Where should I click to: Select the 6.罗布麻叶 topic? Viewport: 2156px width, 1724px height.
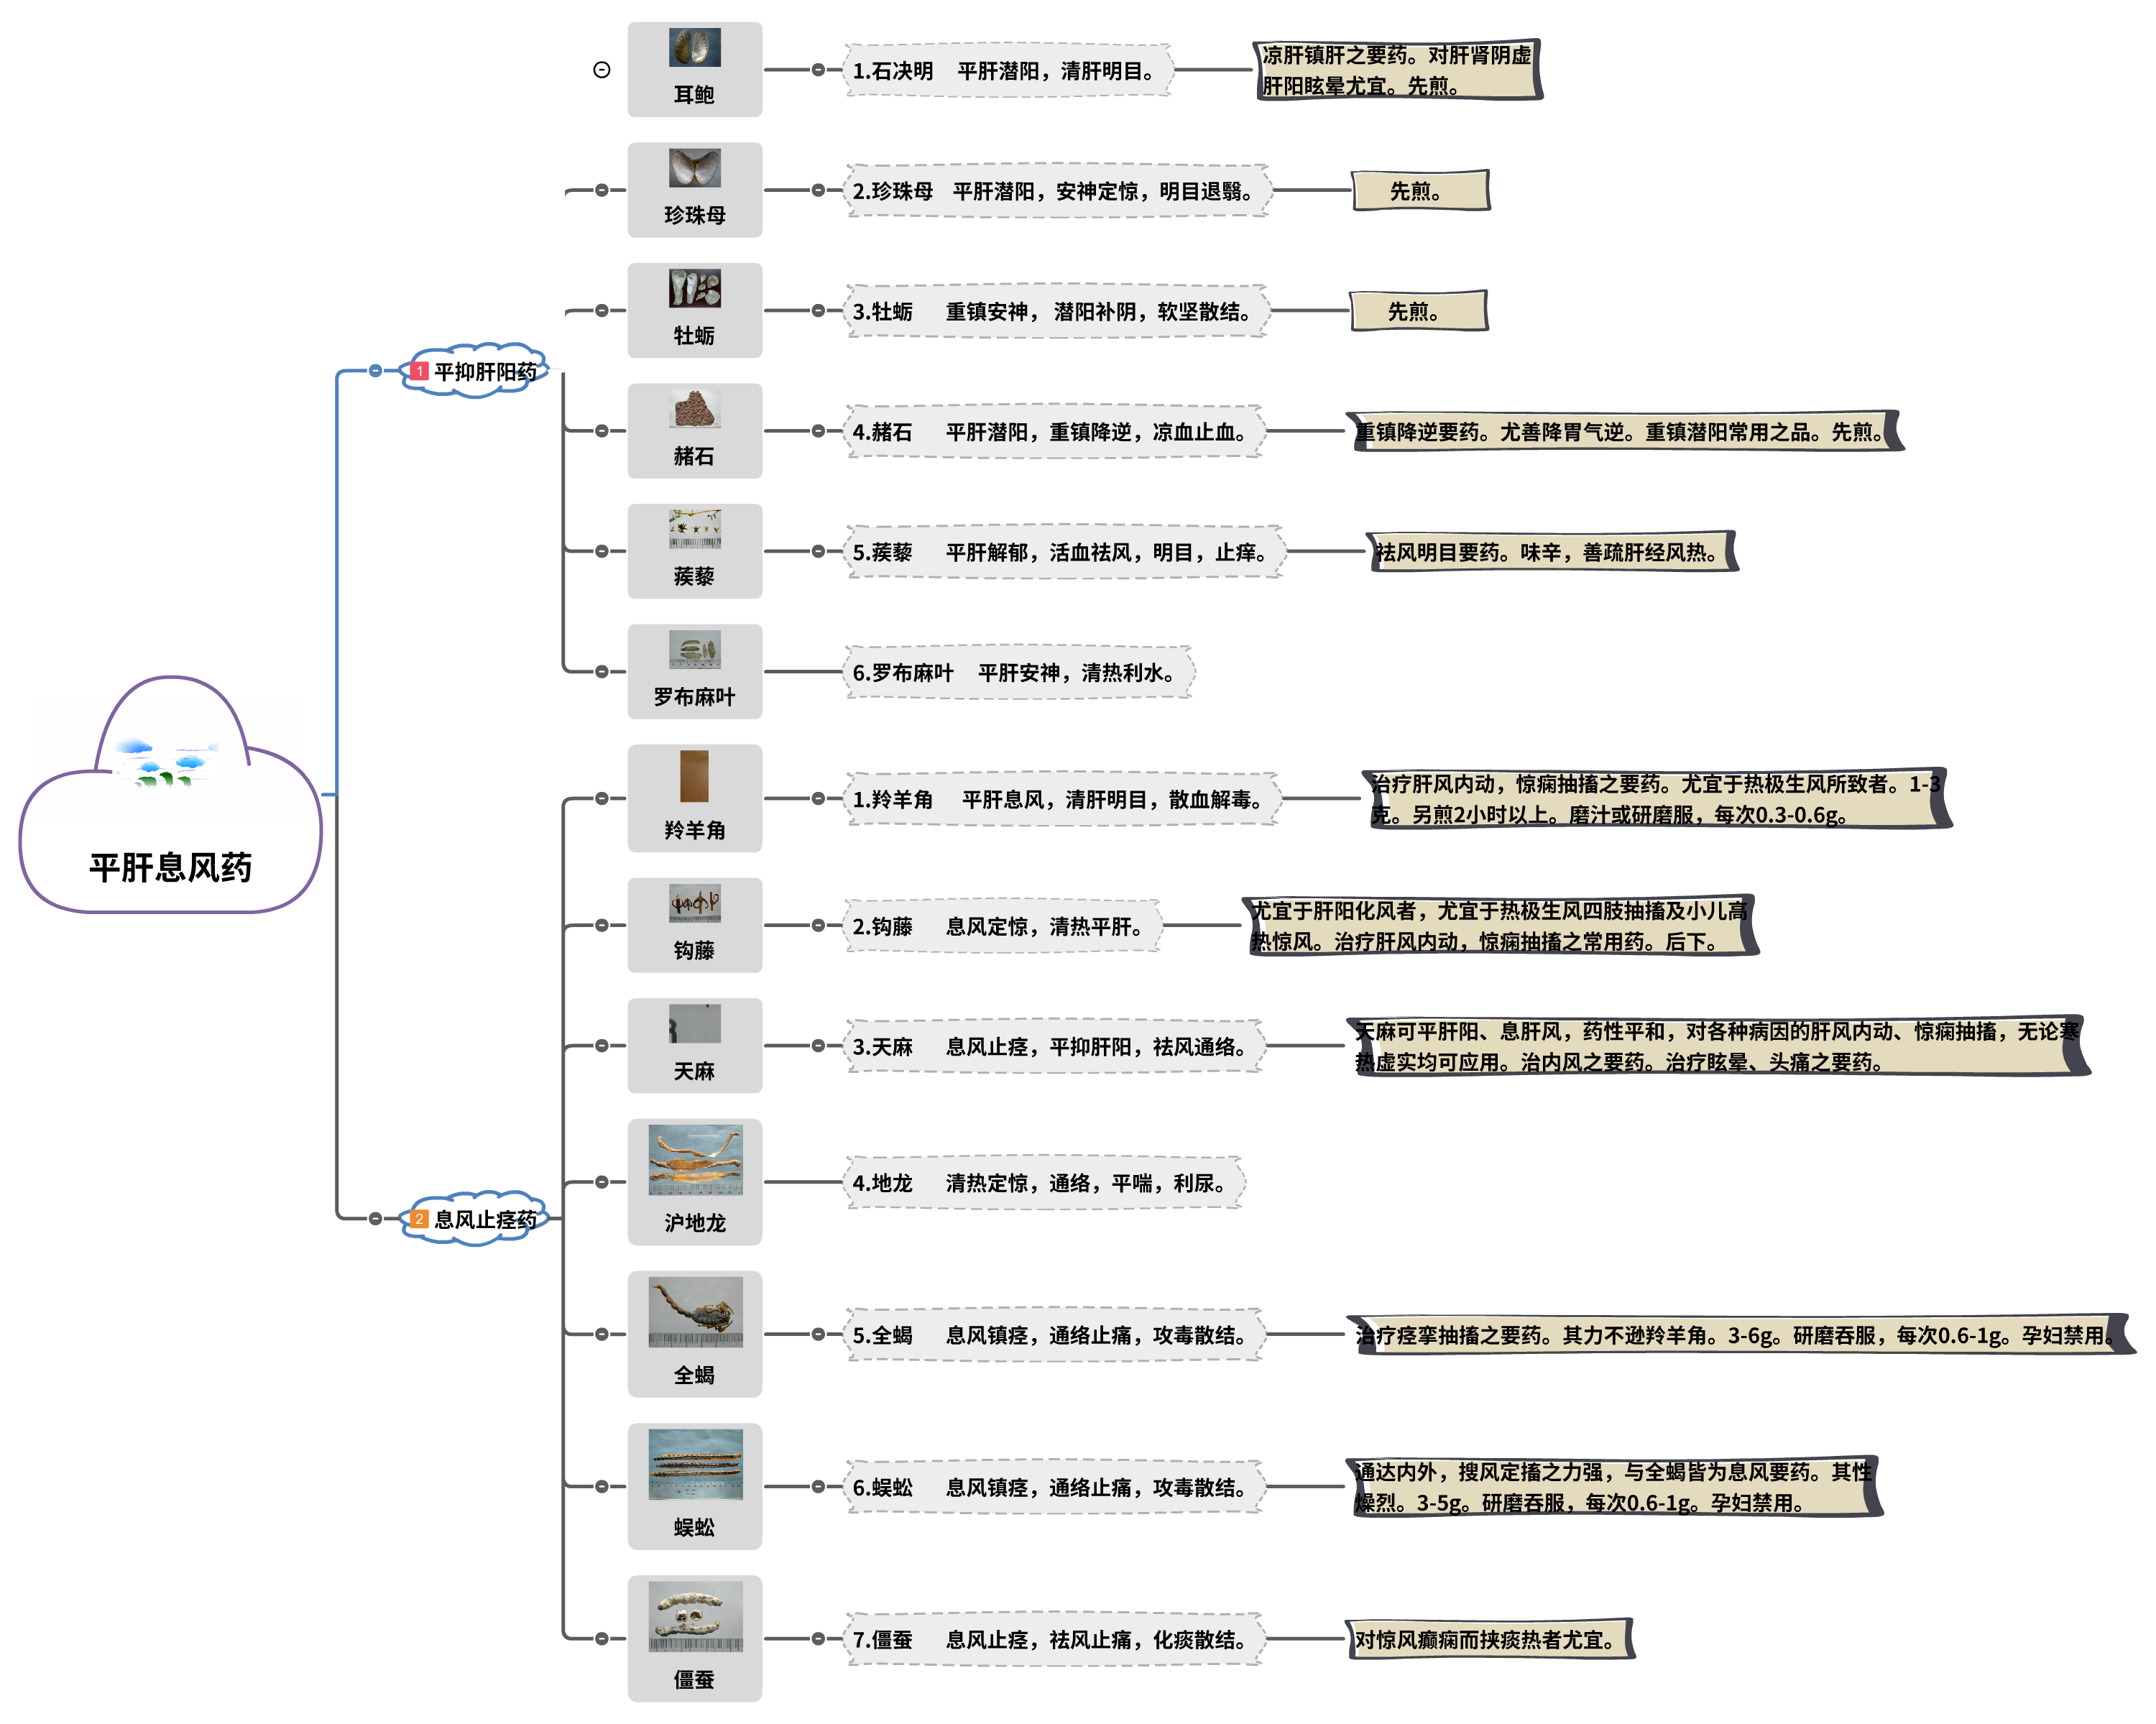click(x=1018, y=672)
